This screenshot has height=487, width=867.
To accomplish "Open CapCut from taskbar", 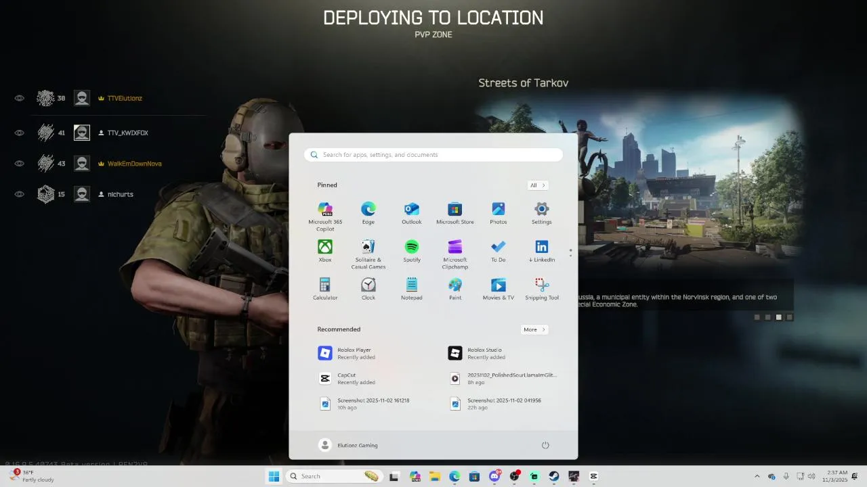I will [x=593, y=476].
